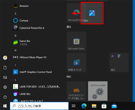Click the letter I group header
The width and height of the screenshot is (135, 110).
point(15,65)
